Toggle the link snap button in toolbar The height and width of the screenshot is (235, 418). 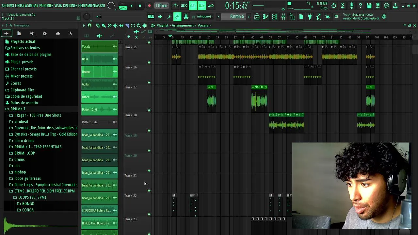click(177, 17)
